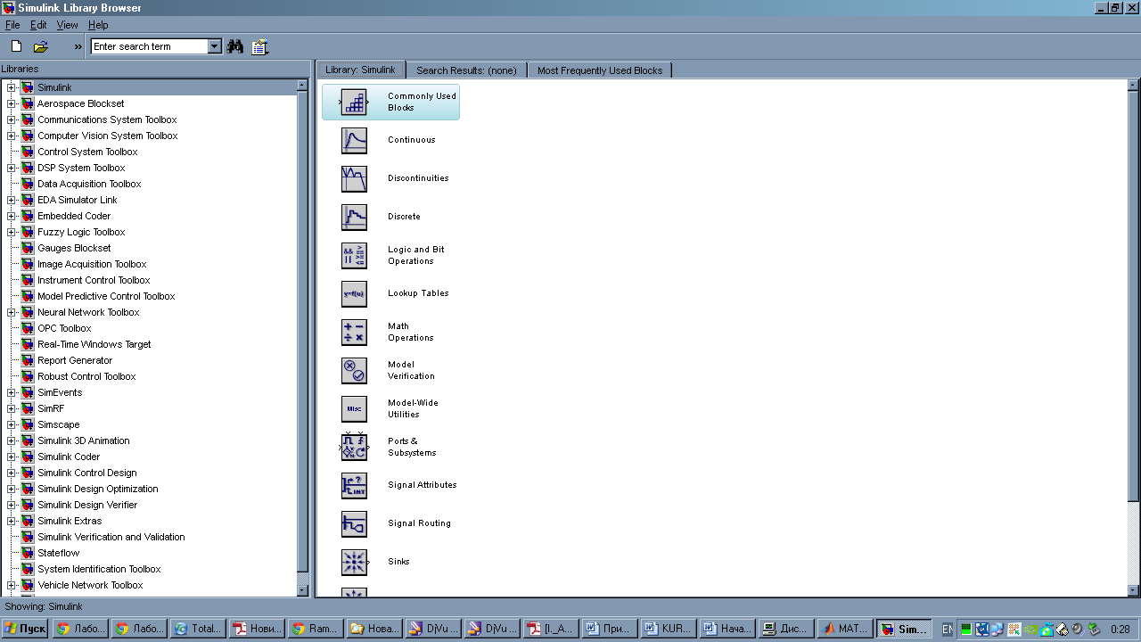Switch to Most Frequently Used Blocks tab
Viewport: 1141px width, 642px height.
tap(600, 70)
